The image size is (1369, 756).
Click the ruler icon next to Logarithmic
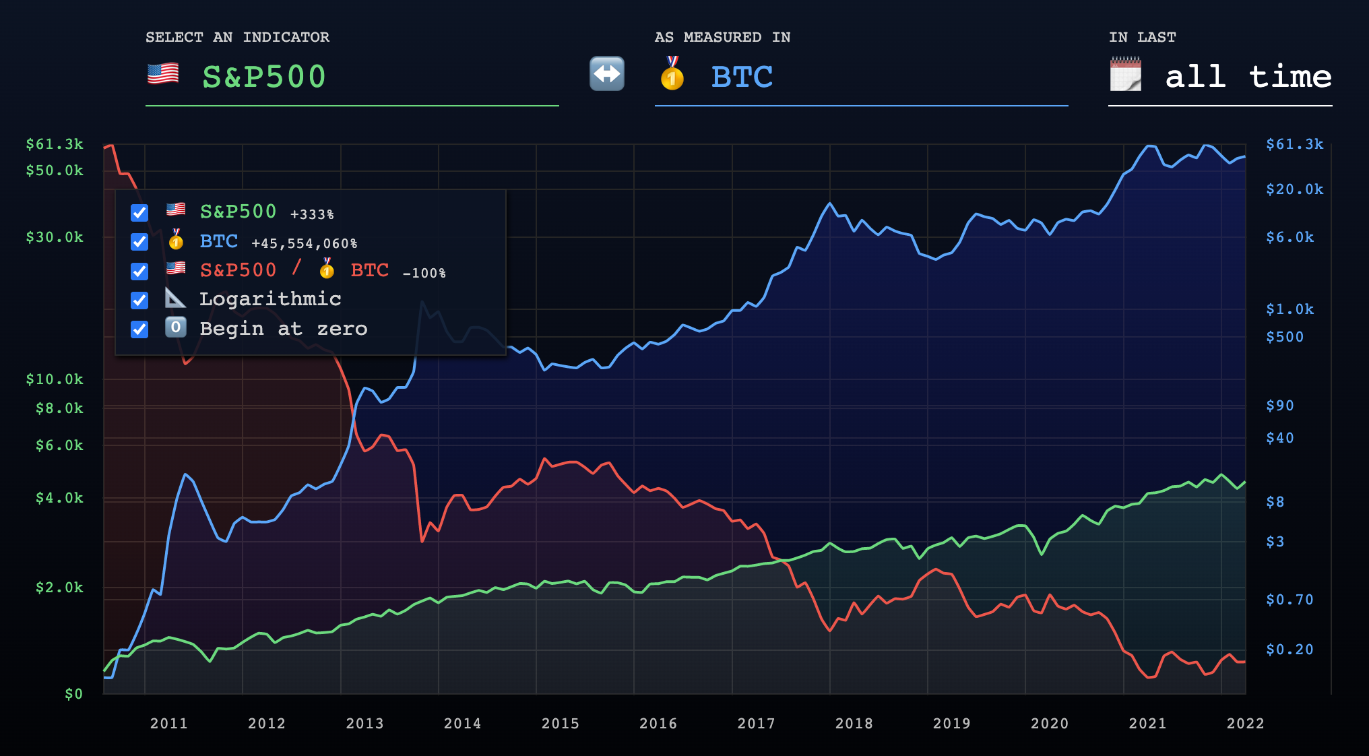175,298
